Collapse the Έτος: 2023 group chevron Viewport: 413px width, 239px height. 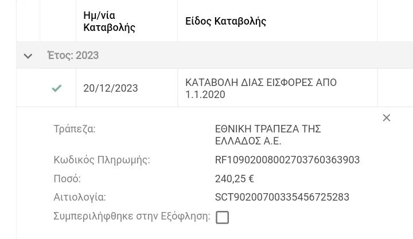tap(28, 56)
